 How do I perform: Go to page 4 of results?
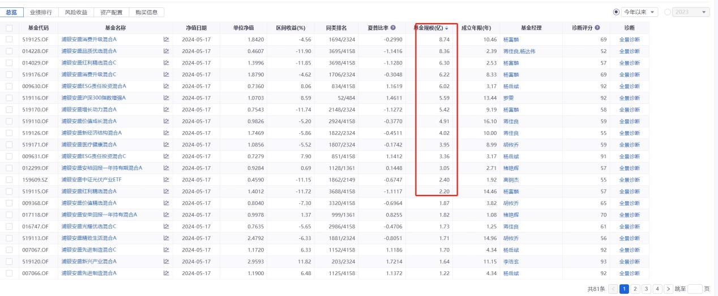(657, 289)
